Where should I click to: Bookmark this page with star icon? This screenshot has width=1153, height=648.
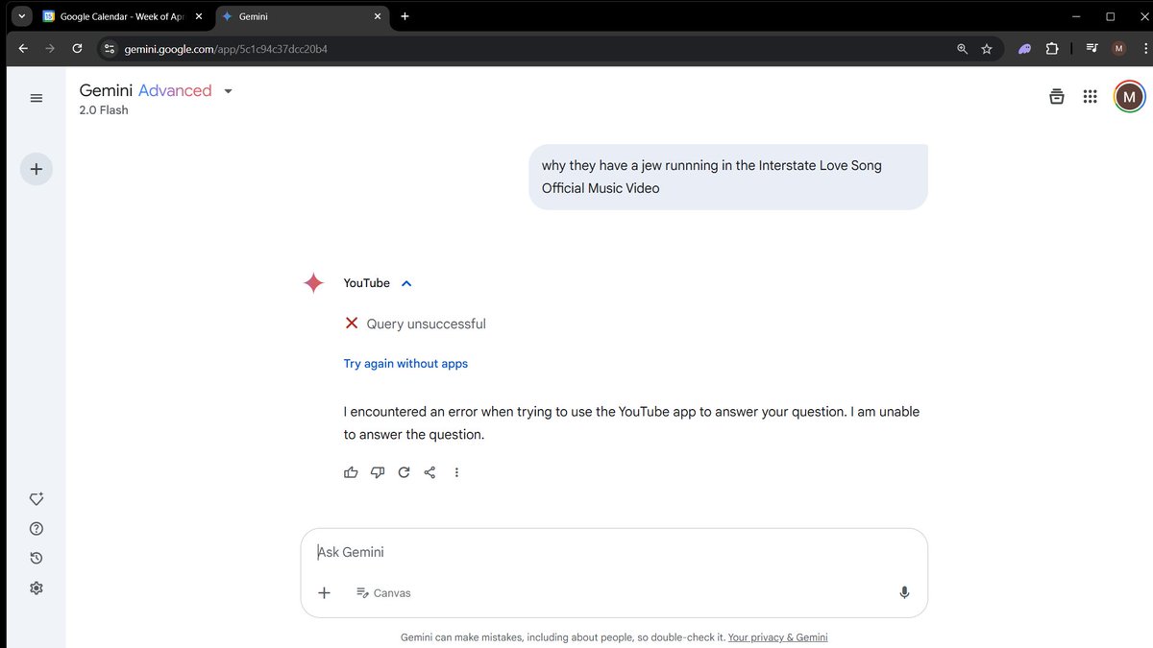click(x=987, y=49)
